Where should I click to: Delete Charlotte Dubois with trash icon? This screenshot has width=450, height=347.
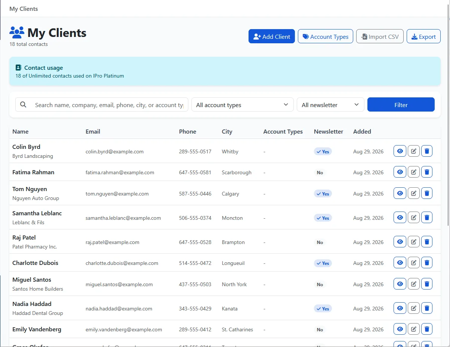coord(427,263)
